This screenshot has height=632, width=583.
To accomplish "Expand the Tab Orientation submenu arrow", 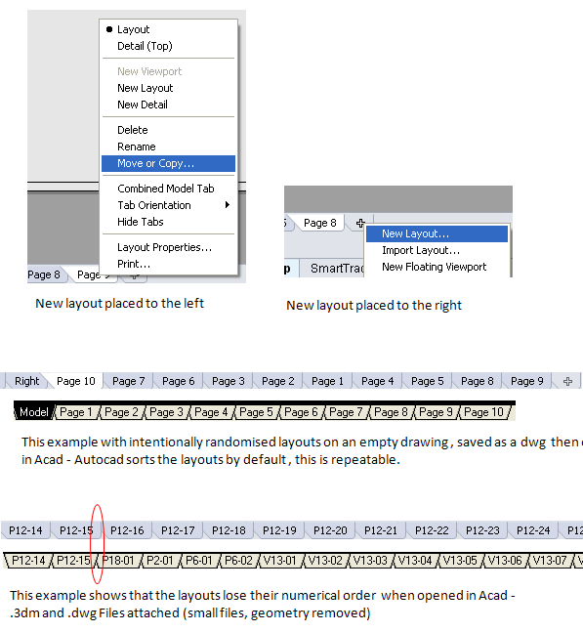I will click(x=228, y=205).
